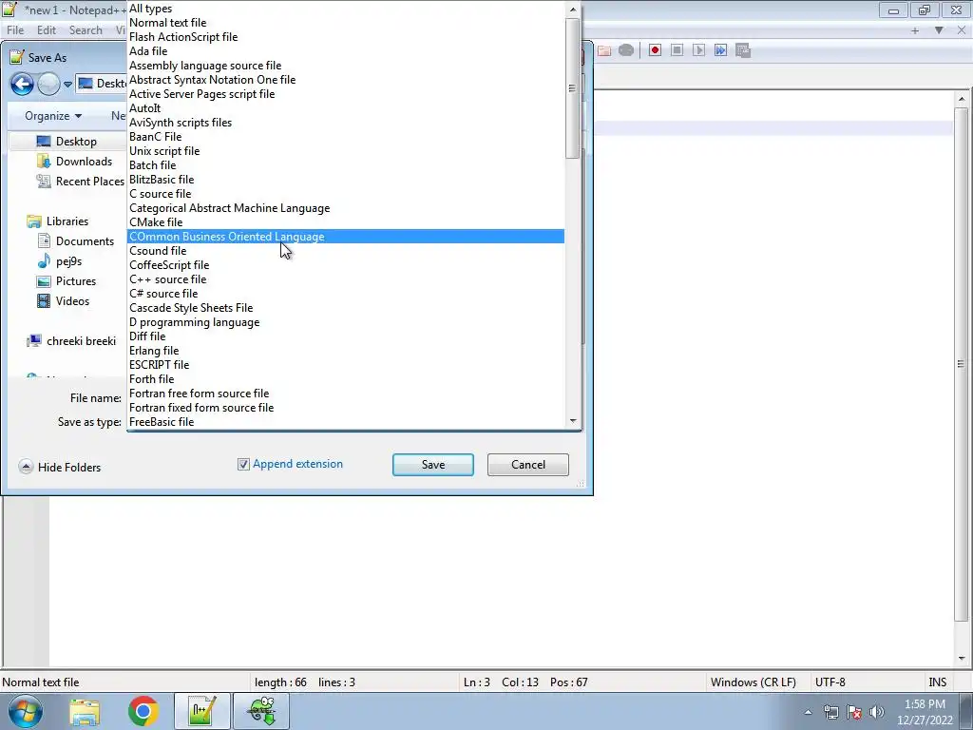Click the Monitoring (eye) toolbar icon

[626, 50]
